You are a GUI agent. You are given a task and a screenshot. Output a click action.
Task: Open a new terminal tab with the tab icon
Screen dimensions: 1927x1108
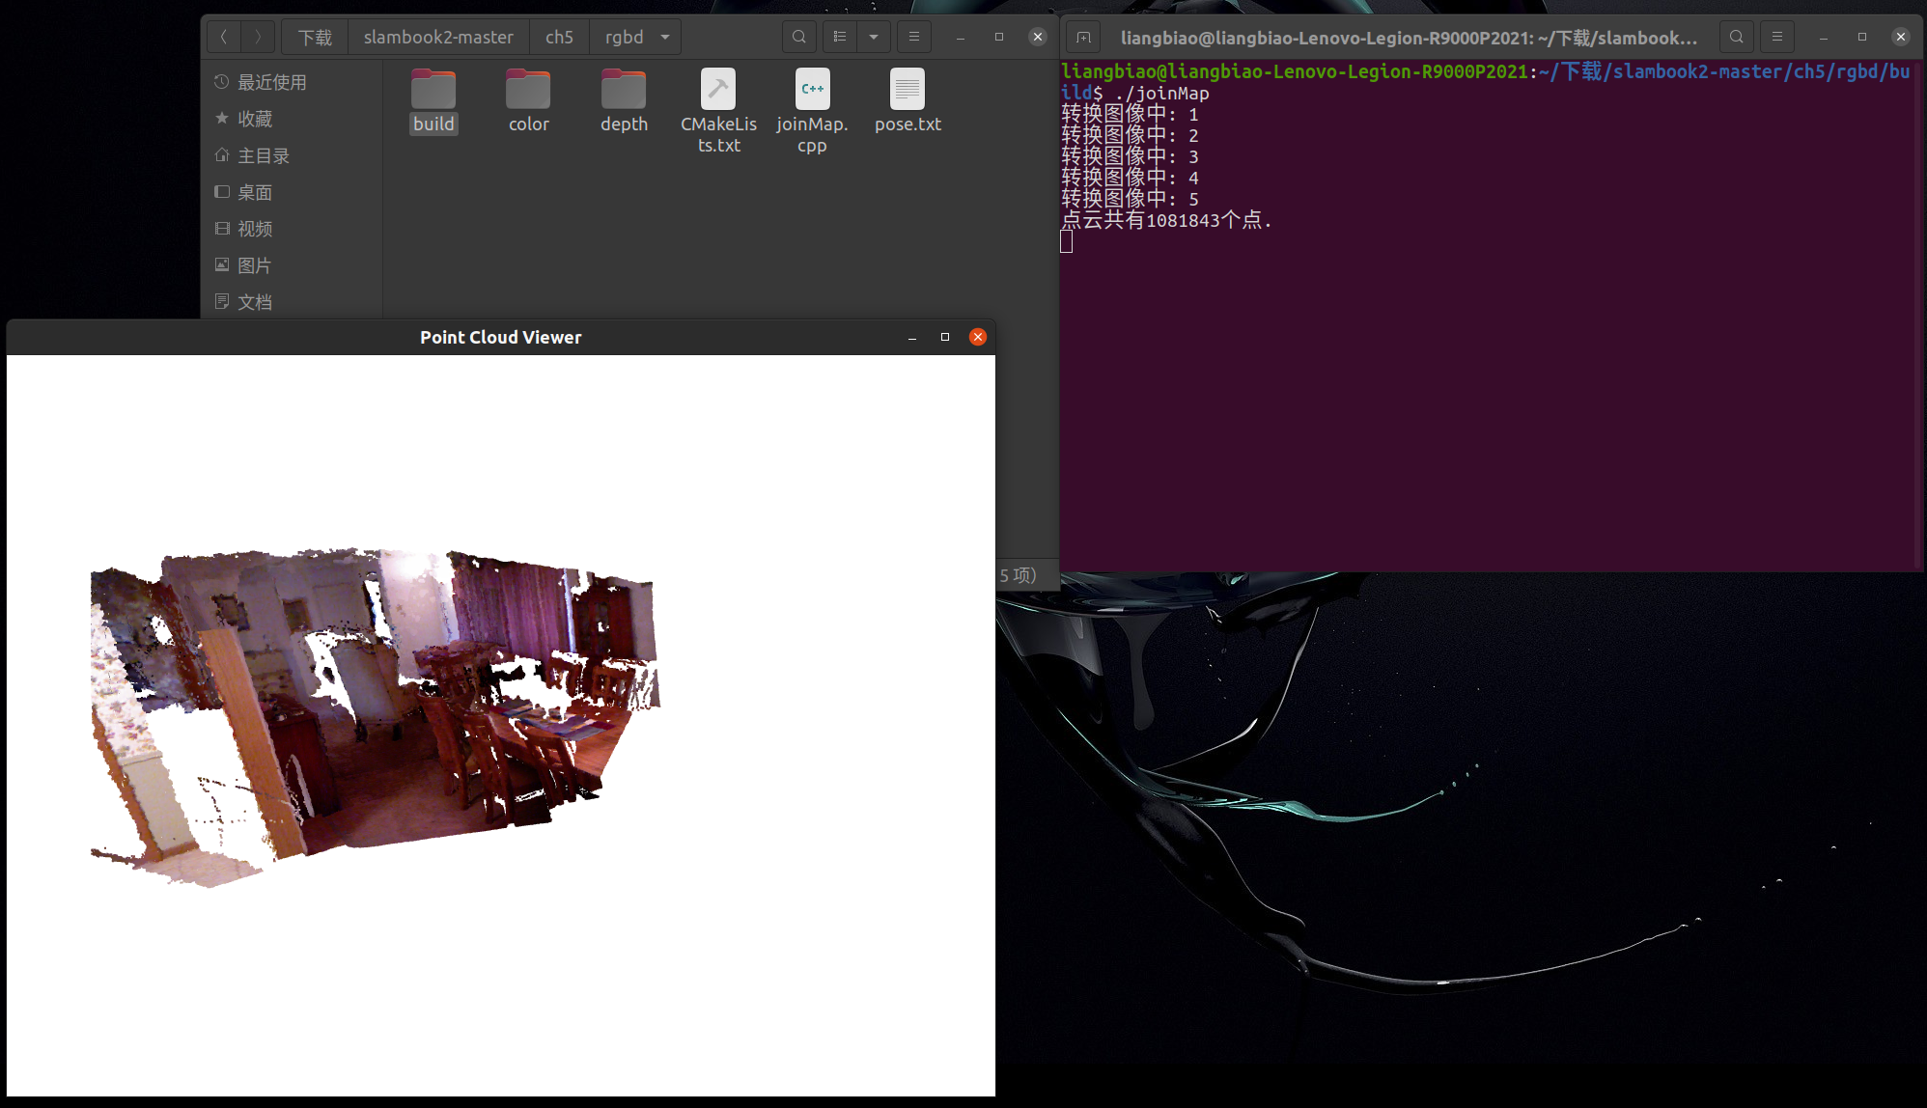pyautogui.click(x=1082, y=36)
